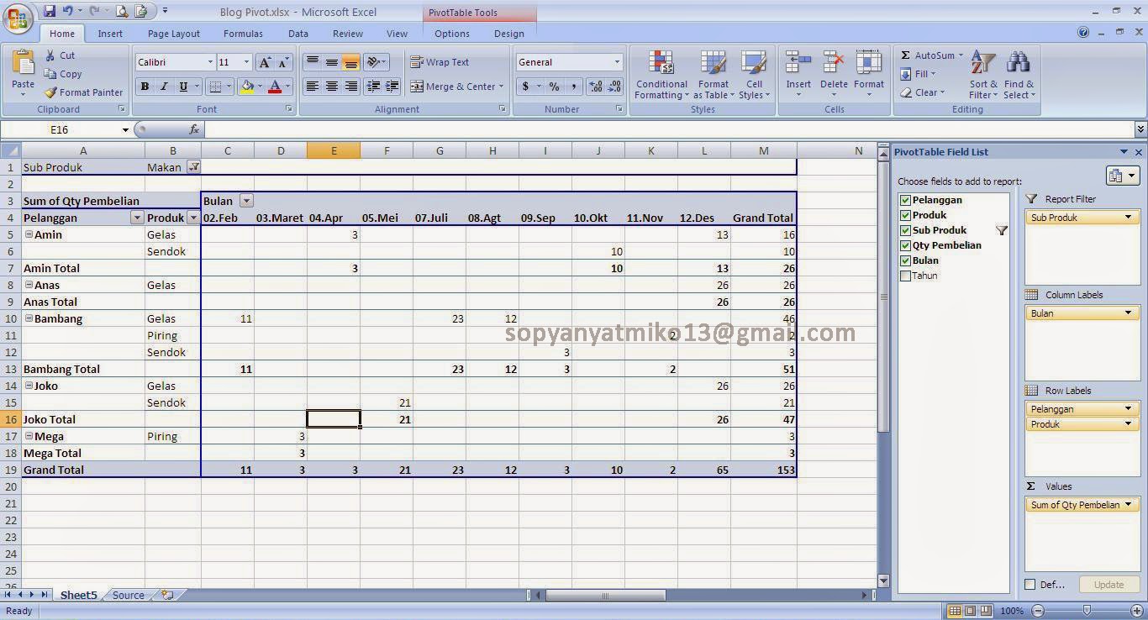Click the Update button in the field list

(x=1109, y=584)
